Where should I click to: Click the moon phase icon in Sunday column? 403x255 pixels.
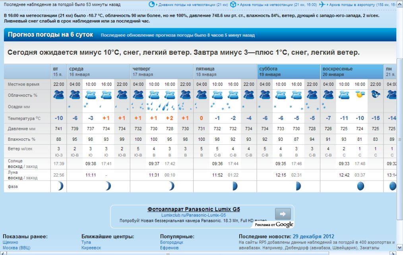(x=360, y=186)
